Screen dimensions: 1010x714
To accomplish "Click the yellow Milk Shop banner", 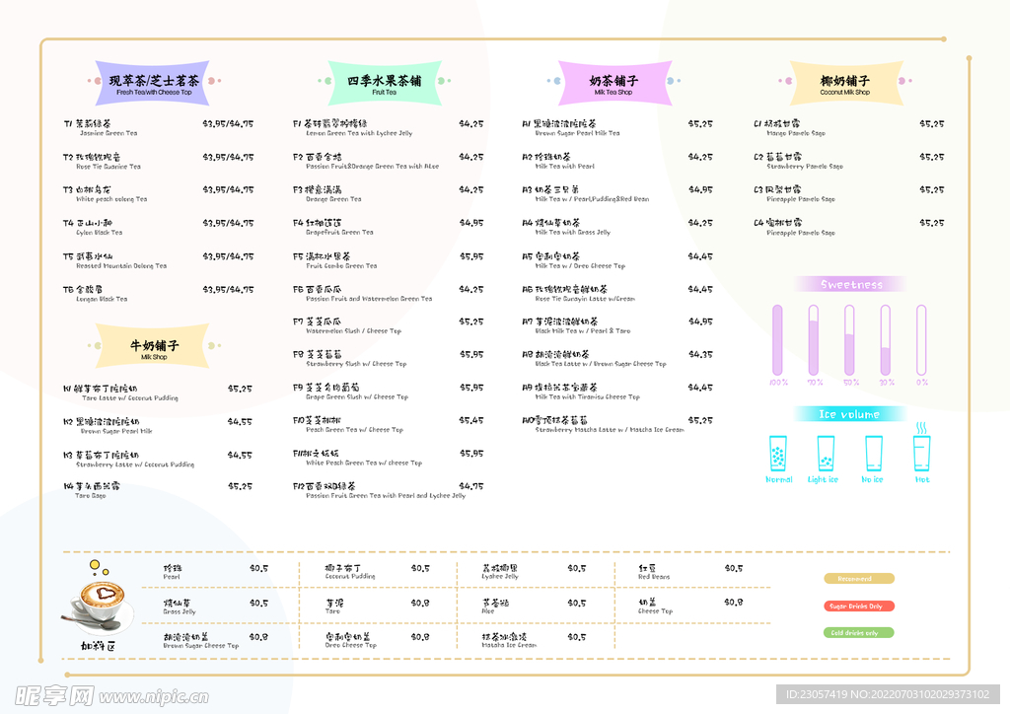I will click(x=154, y=349).
